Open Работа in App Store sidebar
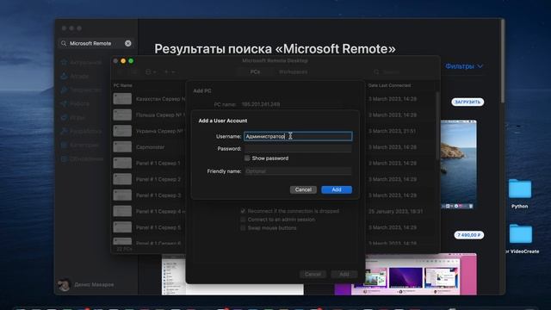Image resolution: width=551 pixels, height=310 pixels. (x=75, y=103)
